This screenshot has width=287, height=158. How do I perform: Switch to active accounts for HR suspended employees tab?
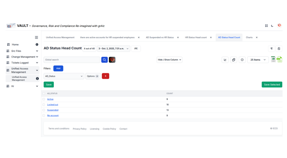pyautogui.click(x=107, y=38)
